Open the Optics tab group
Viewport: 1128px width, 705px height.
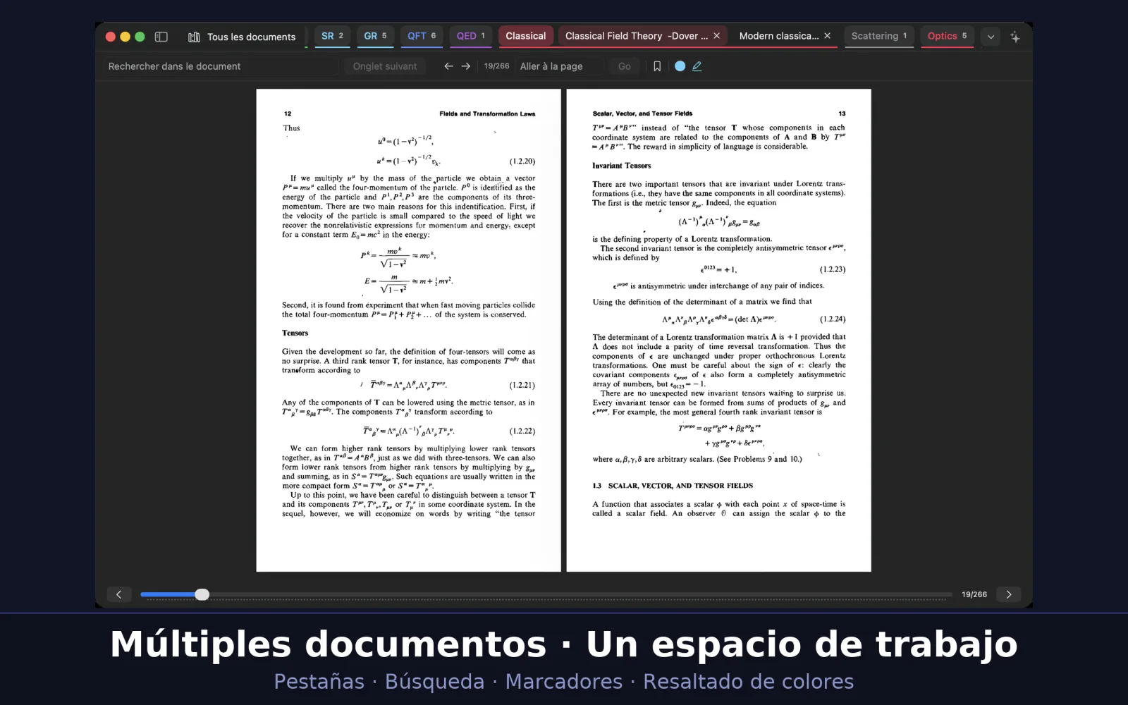pos(947,36)
